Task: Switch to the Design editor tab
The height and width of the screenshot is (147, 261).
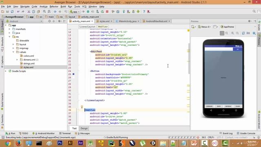Action: (x=84, y=129)
